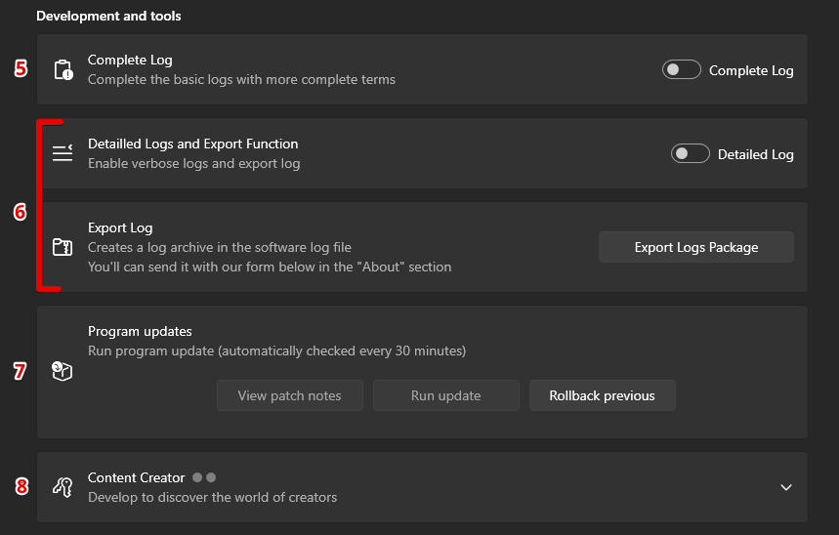This screenshot has width=839, height=535.
Task: Click the Detailled Logs and Export Function title
Action: pos(192,144)
